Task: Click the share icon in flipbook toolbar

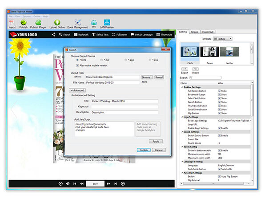Action: [x=53, y=35]
